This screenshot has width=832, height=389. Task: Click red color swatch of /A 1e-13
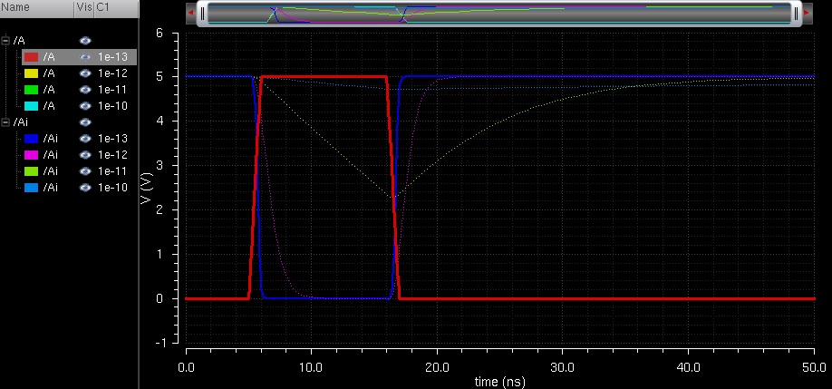30,56
